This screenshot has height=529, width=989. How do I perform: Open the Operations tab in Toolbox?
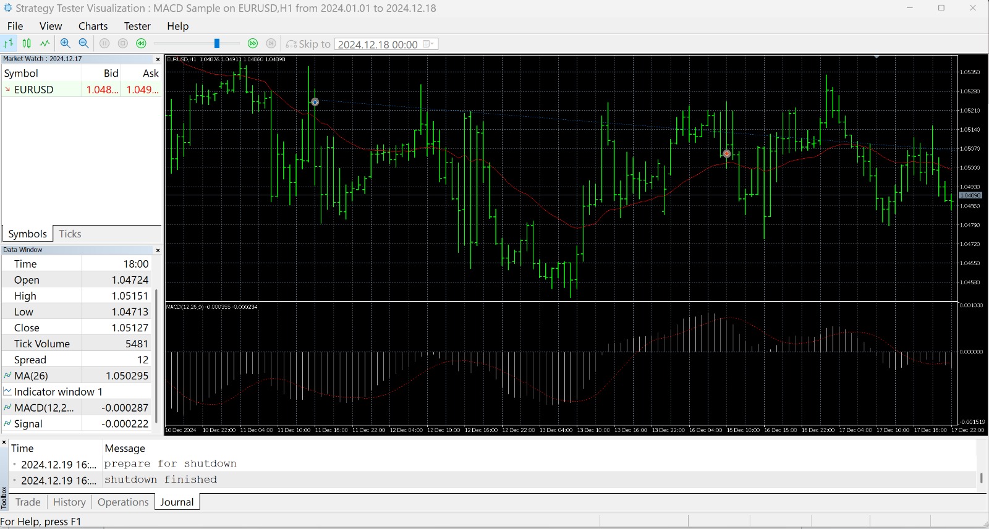point(123,502)
